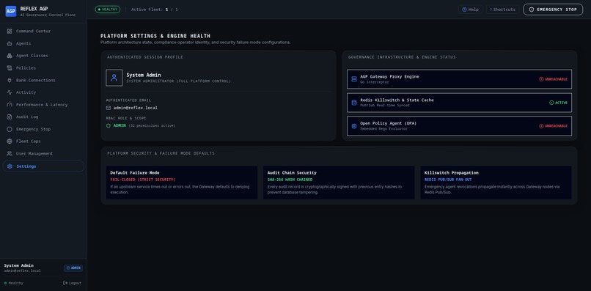
Task: Click the ADMIN badge in sidebar footer
Action: point(73,268)
